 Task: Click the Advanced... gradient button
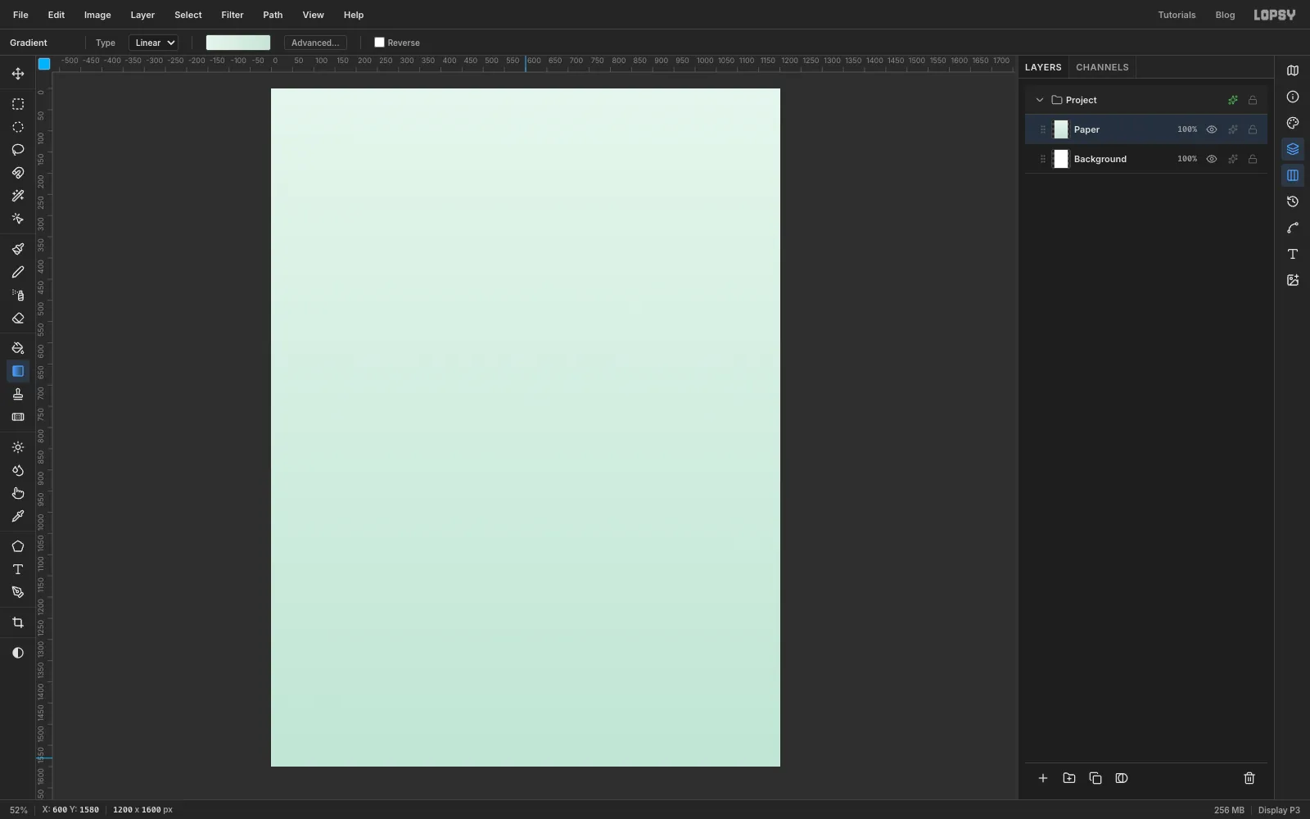(x=315, y=43)
